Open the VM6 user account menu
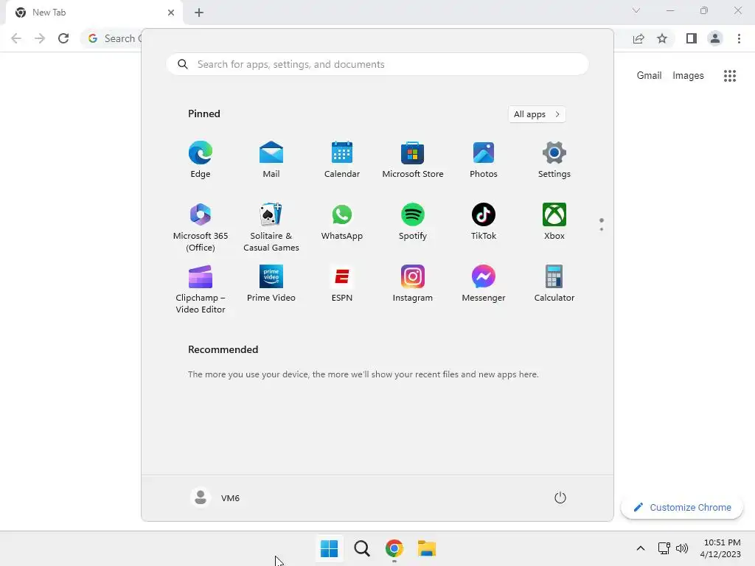The height and width of the screenshot is (566, 755). (x=215, y=497)
